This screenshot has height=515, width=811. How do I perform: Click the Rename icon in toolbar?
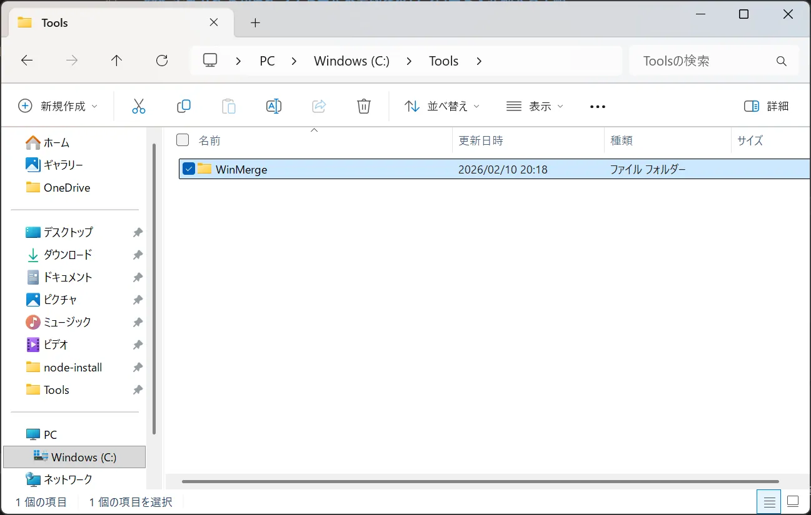click(274, 106)
